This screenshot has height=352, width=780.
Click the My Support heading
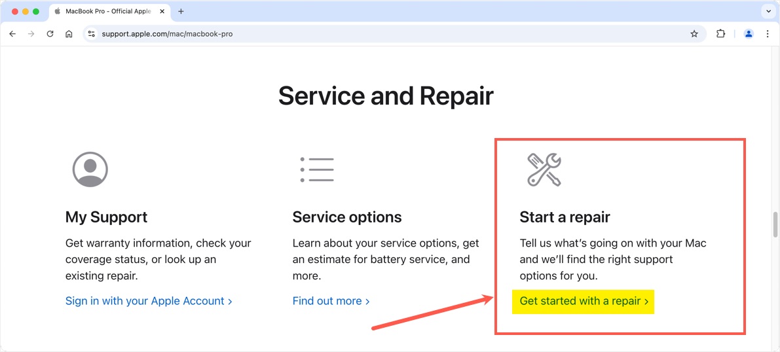click(107, 217)
